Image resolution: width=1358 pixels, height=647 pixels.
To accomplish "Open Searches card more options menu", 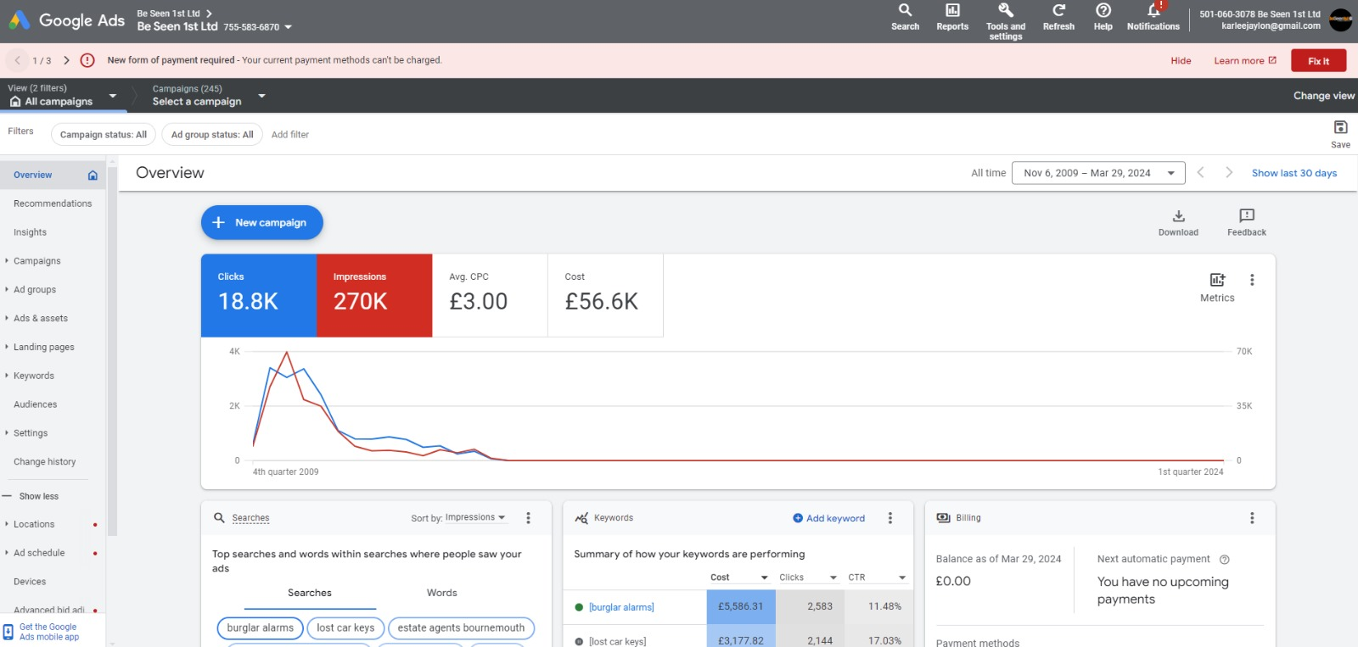I will pos(528,518).
